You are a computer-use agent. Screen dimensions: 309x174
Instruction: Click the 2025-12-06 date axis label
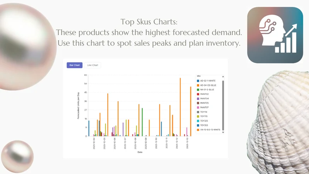(115, 143)
